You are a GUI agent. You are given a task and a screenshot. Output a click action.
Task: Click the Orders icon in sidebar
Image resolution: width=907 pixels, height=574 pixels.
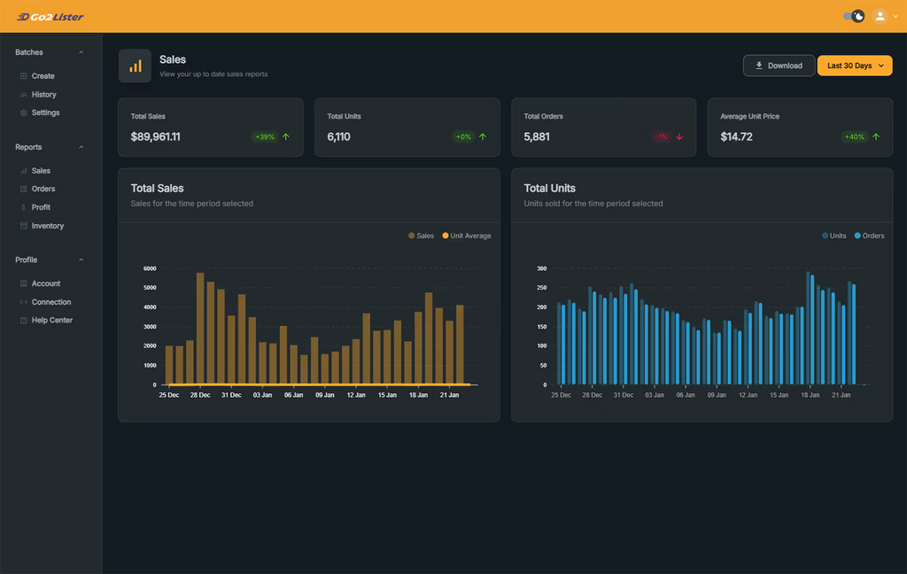pyautogui.click(x=24, y=189)
